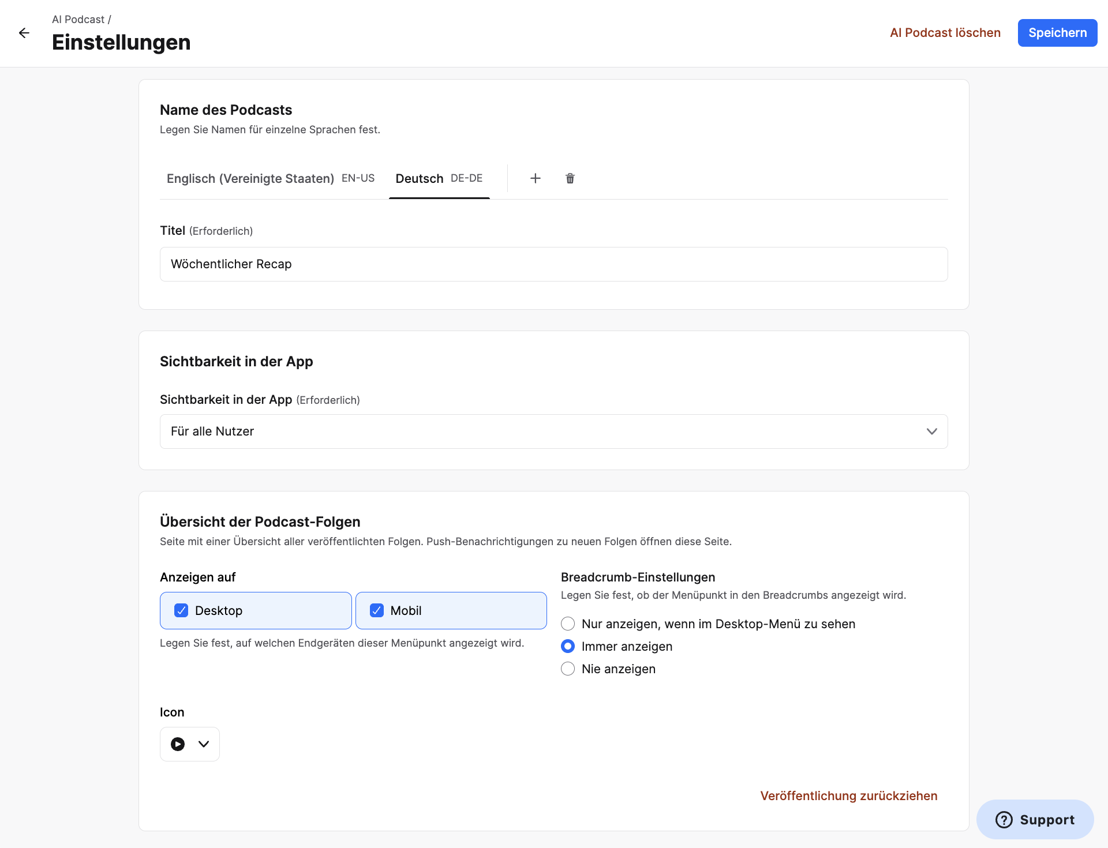This screenshot has height=848, width=1108.
Task: Open the AI Podcast breadcrumb
Action: (78, 20)
